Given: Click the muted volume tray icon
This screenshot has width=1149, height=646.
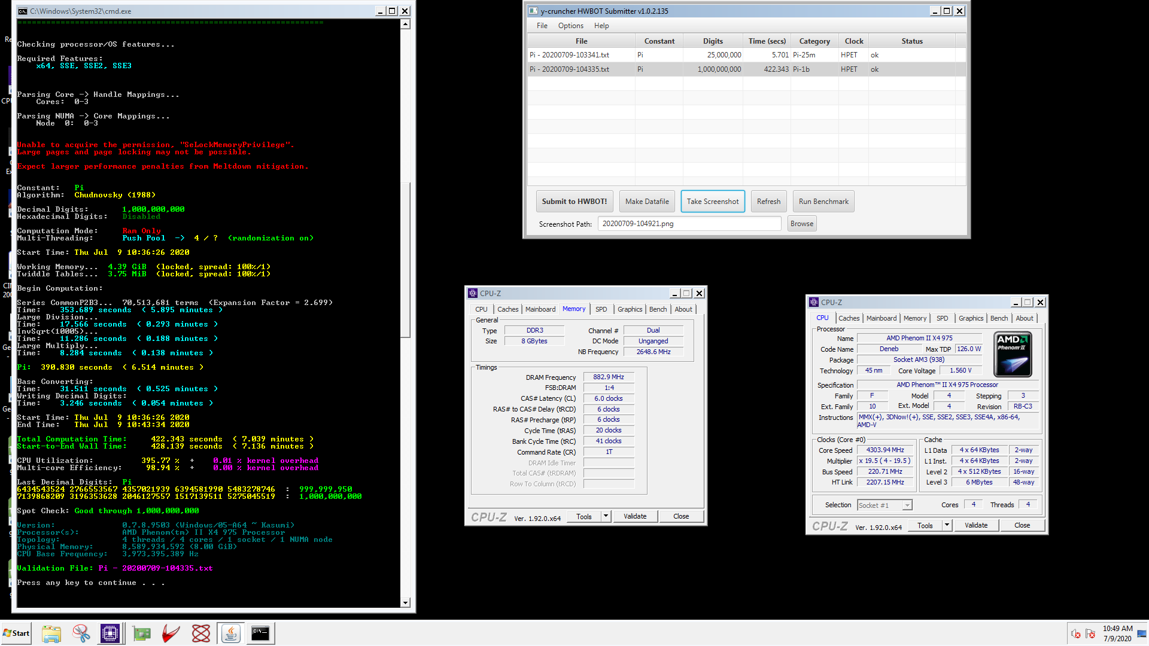Looking at the screenshot, I should pyautogui.click(x=1075, y=634).
